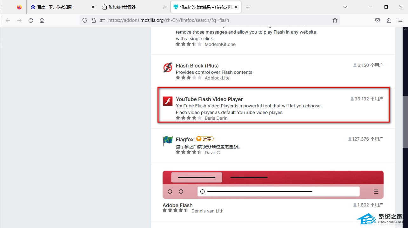408x228 pixels.
Task: Open the Firefox View pinned tab icon
Action: 19,7
